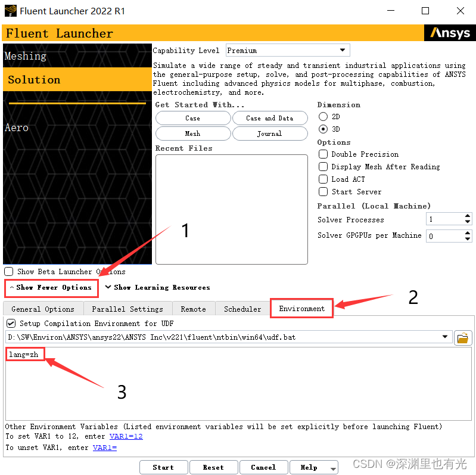Increase Solver Processes with up arrow

click(467, 216)
